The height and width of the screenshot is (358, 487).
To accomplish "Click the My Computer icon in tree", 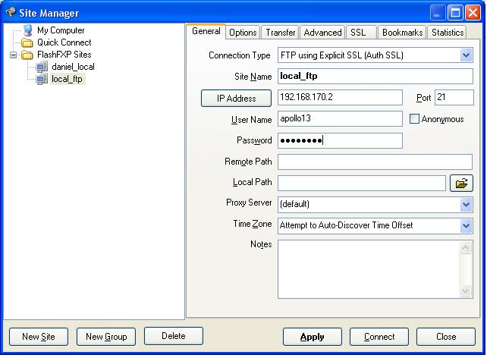I will click(28, 30).
